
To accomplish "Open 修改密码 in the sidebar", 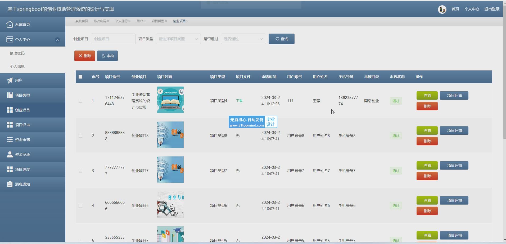I will (17, 53).
